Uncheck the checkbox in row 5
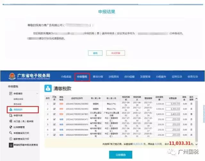 54,124
